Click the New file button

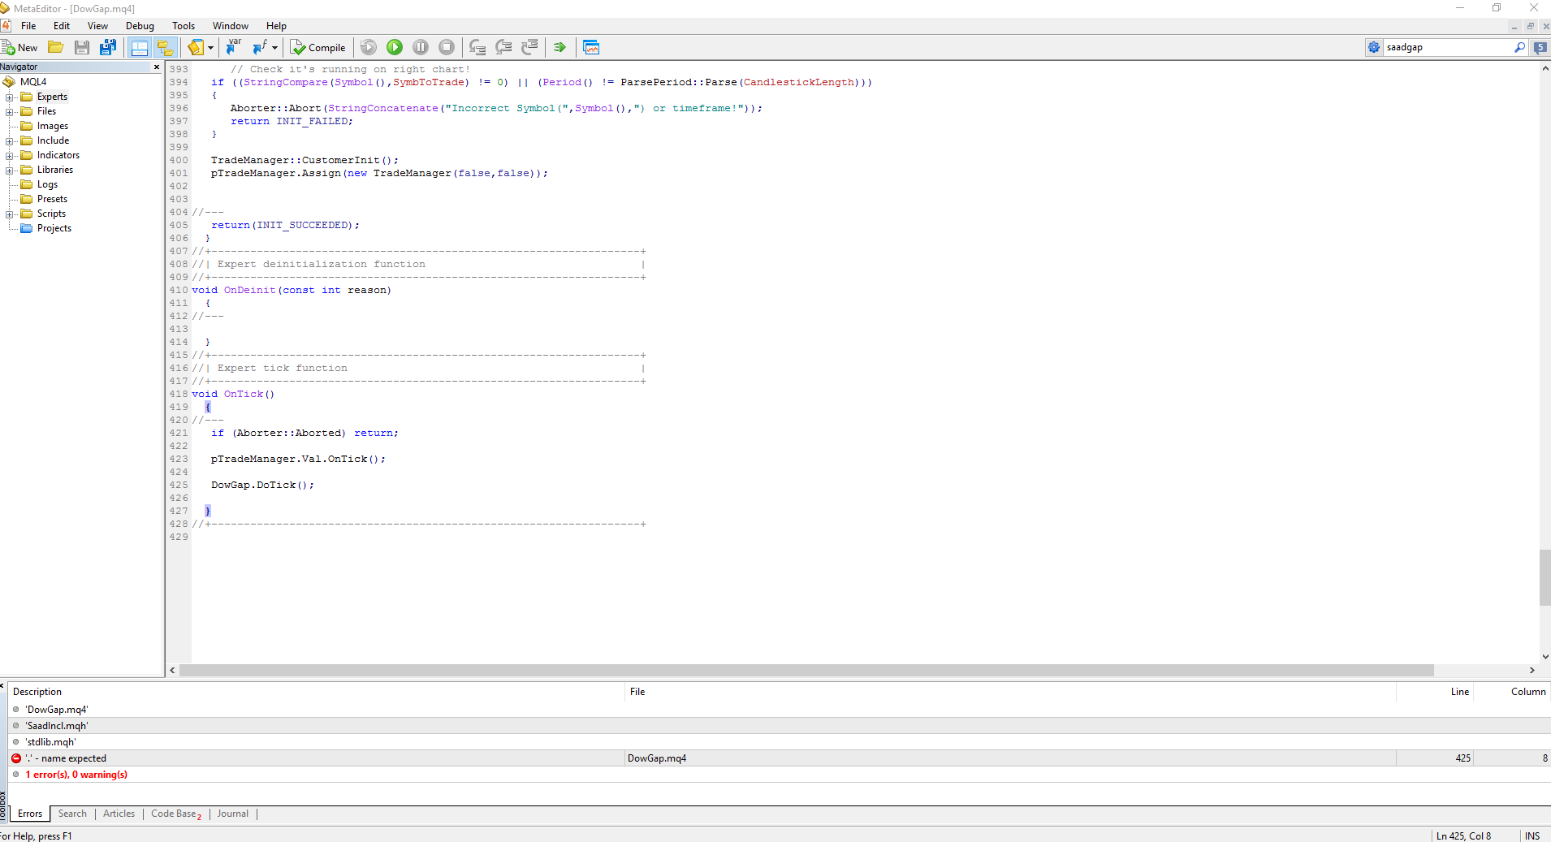tap(19, 48)
